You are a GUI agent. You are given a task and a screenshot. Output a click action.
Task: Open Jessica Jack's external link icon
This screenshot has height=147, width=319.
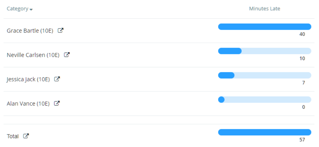57,79
